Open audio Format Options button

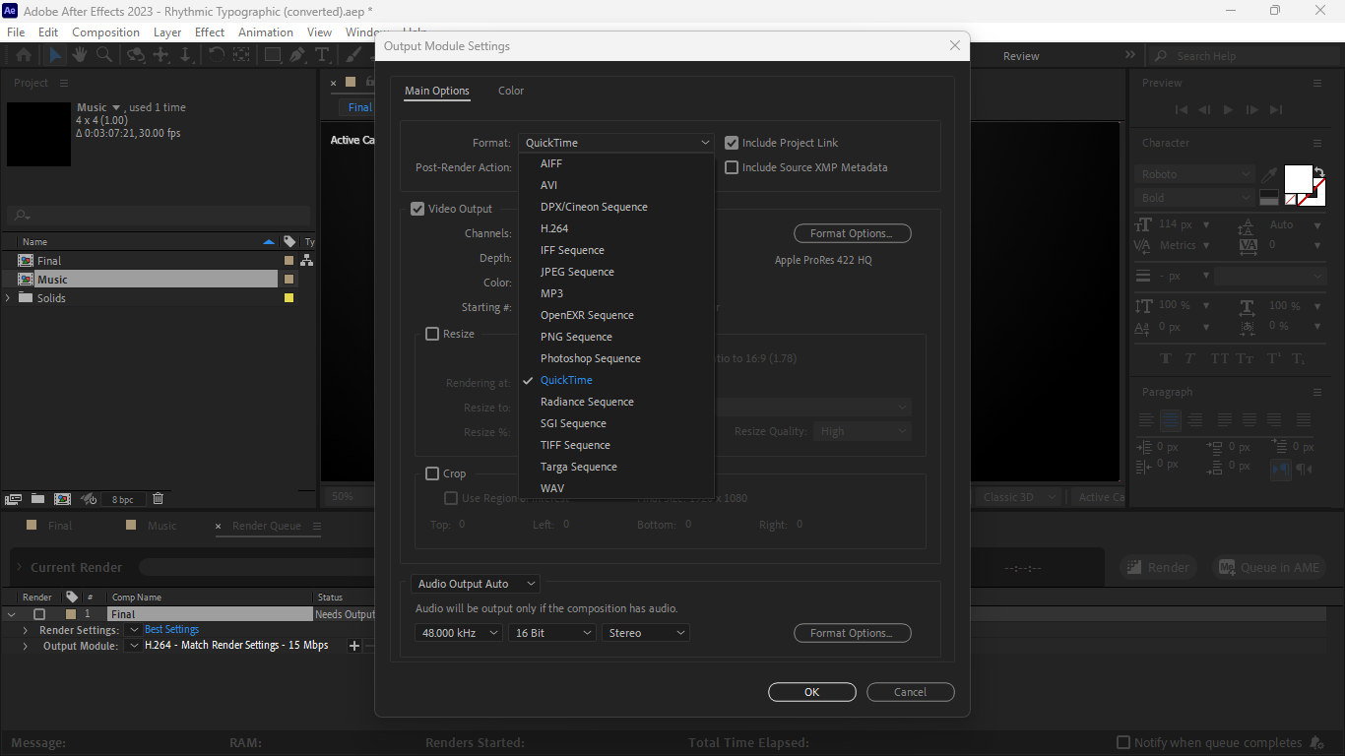pos(852,633)
